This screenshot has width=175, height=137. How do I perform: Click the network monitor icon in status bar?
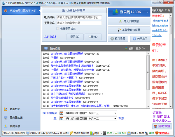[28, 133]
